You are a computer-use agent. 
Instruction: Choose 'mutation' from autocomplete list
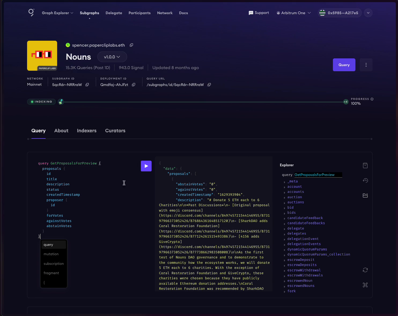tap(54, 254)
